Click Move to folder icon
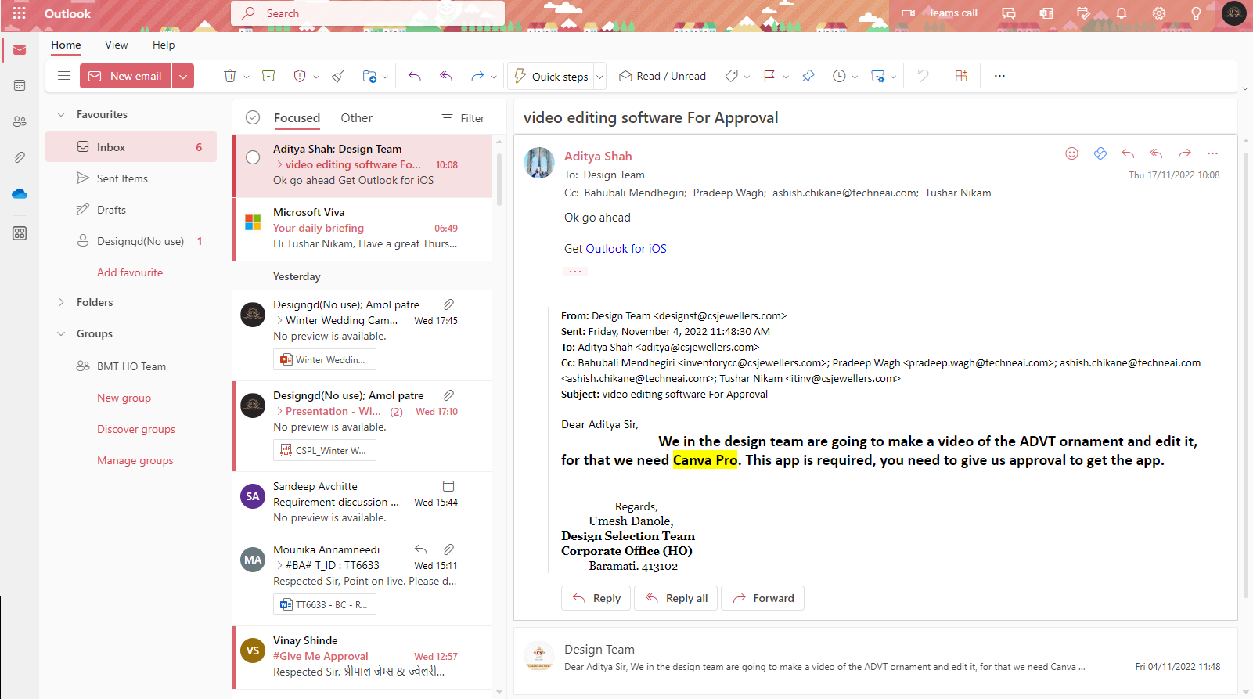Image resolution: width=1253 pixels, height=699 pixels. tap(369, 76)
